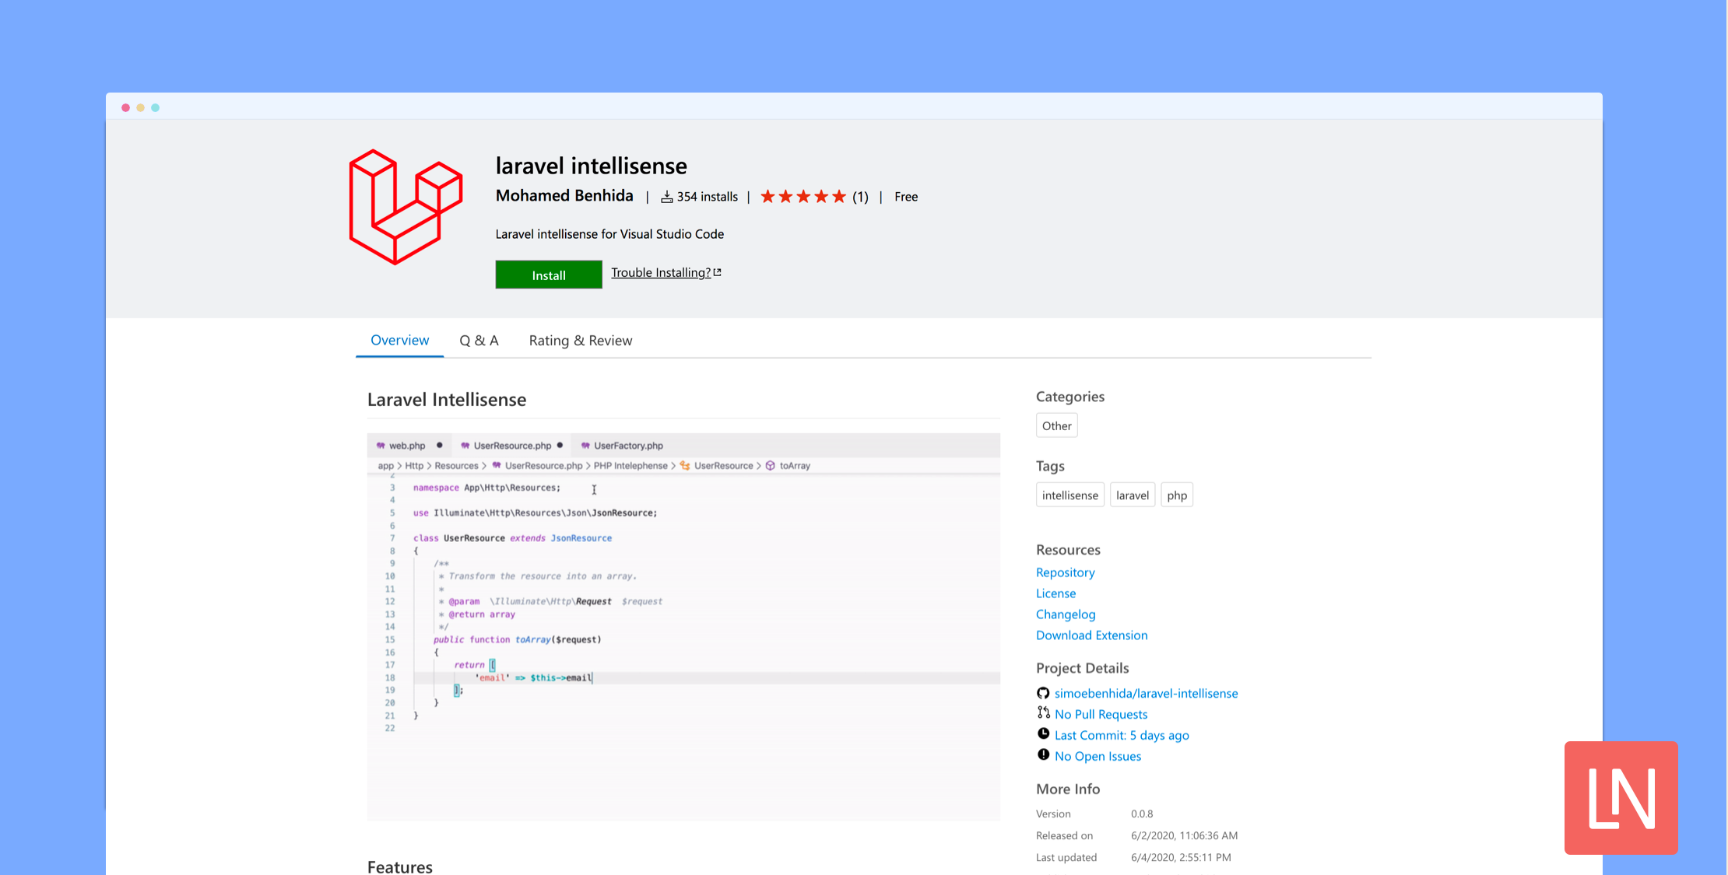The width and height of the screenshot is (1728, 875).
Task: Click the toArray symbol in the code breadcrumb
Action: click(x=796, y=465)
